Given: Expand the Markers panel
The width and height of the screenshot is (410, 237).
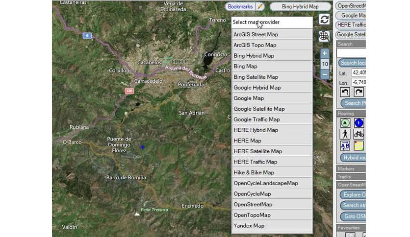Looking at the screenshot, I should click(351, 169).
